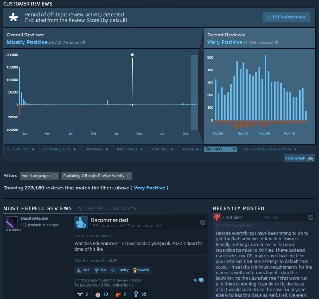The image size is (319, 299).
Task: Click the asterisk marker on overall reviews graph
Action: (132, 55)
